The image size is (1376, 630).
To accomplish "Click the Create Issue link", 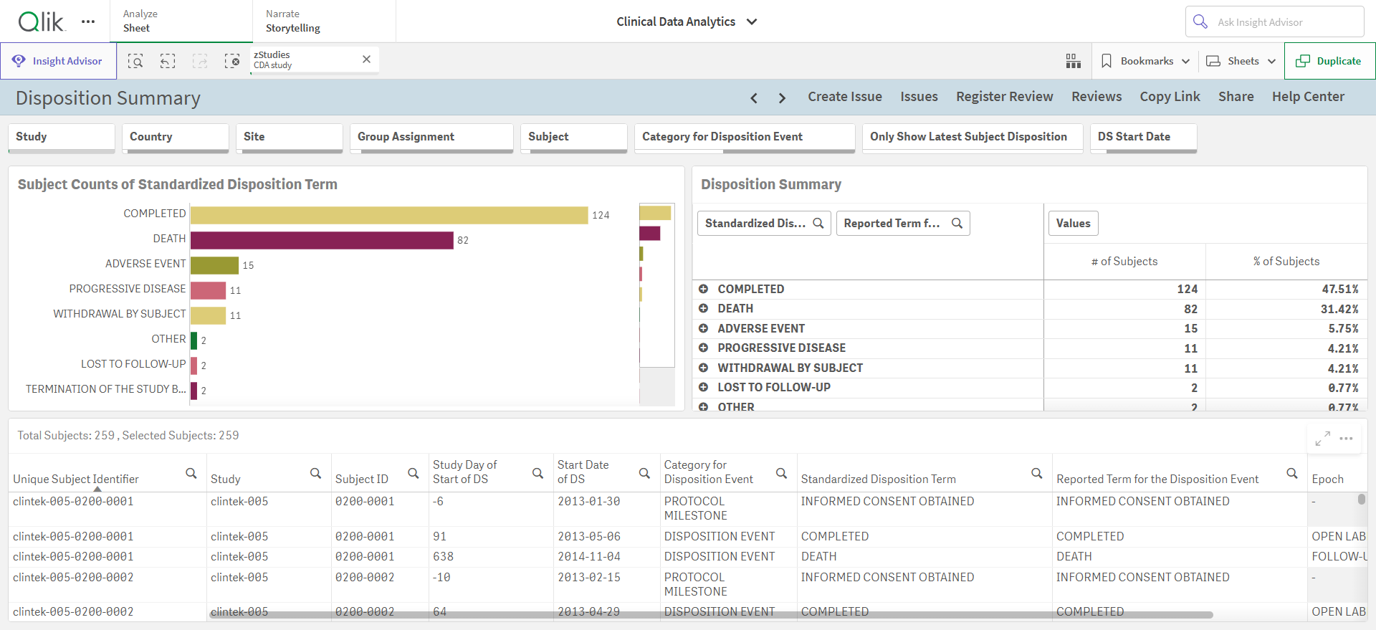I will click(845, 97).
